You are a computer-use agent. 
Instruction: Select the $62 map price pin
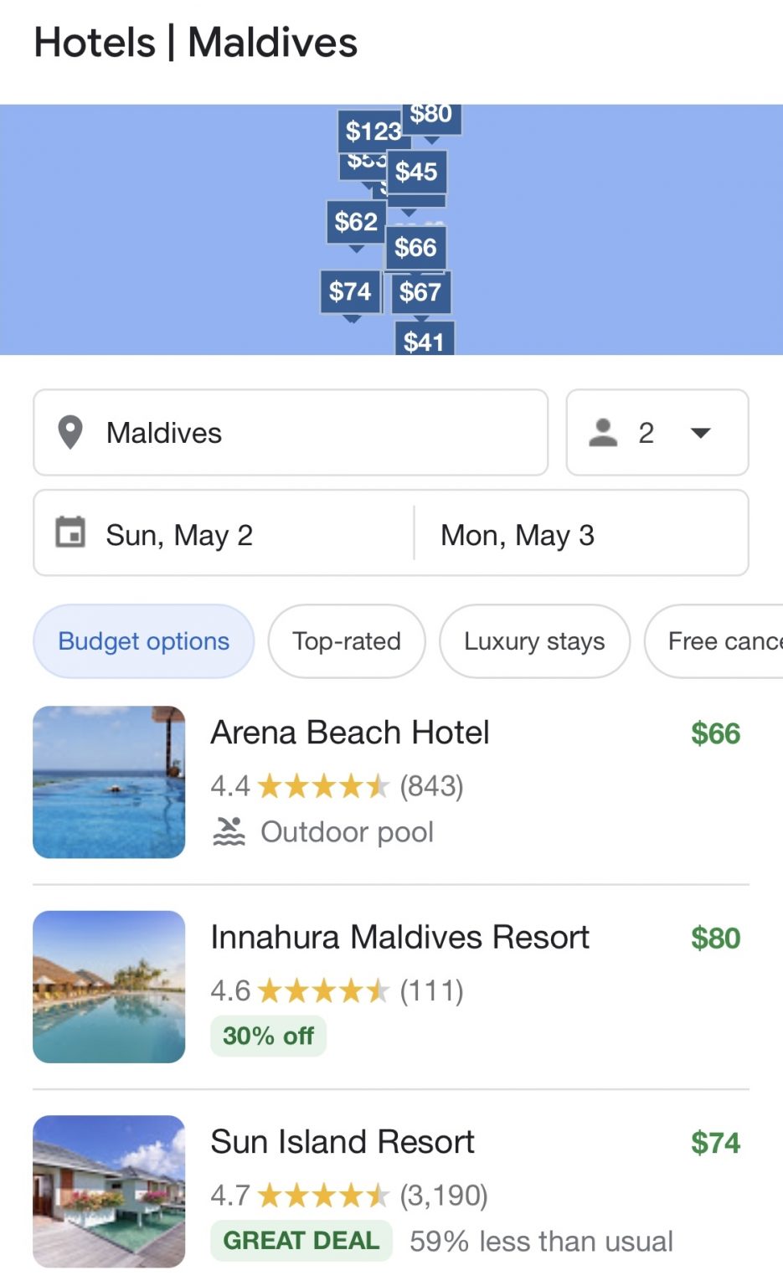[356, 223]
